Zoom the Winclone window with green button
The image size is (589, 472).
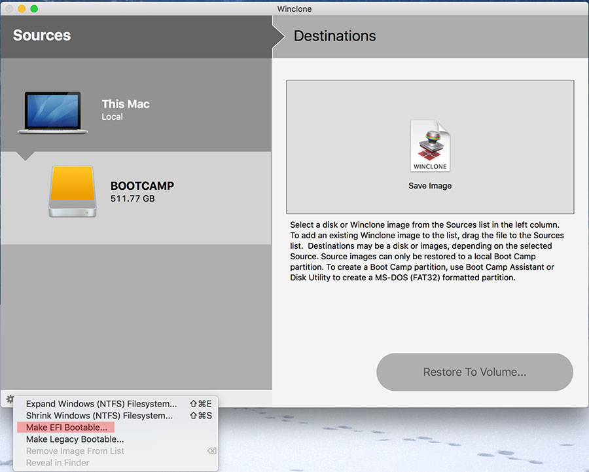click(34, 9)
